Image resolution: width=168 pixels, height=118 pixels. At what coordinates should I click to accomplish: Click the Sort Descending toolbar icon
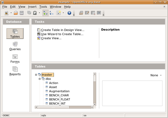coord(52,13)
